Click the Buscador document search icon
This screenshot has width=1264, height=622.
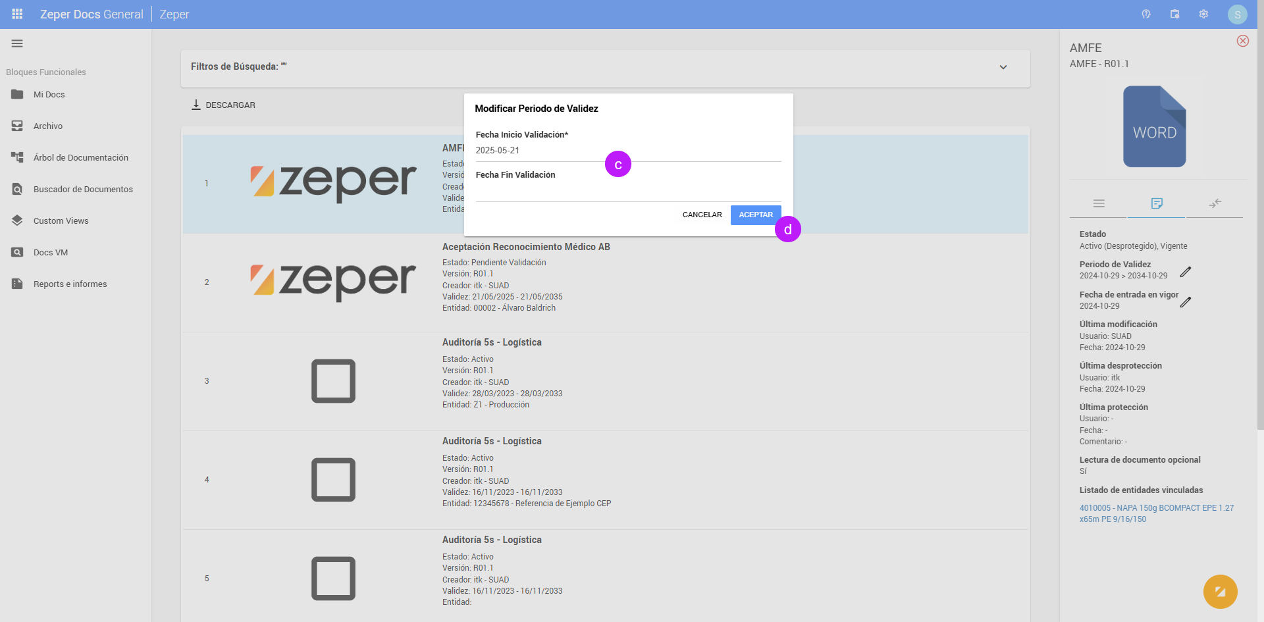pyautogui.click(x=17, y=189)
